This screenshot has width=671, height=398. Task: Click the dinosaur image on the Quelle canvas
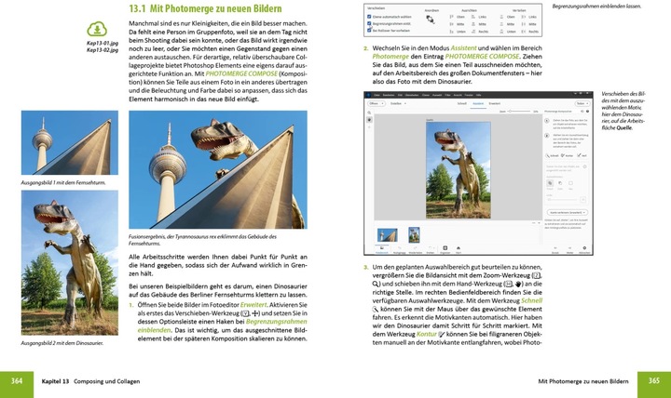coord(459,170)
